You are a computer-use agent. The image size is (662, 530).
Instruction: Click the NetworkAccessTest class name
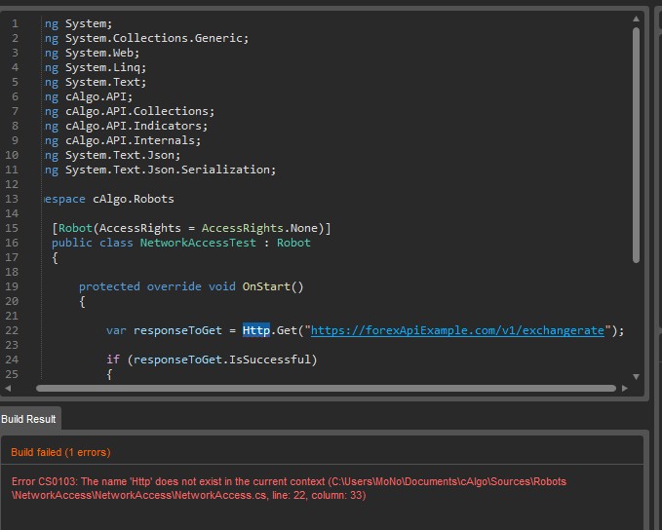pos(198,243)
